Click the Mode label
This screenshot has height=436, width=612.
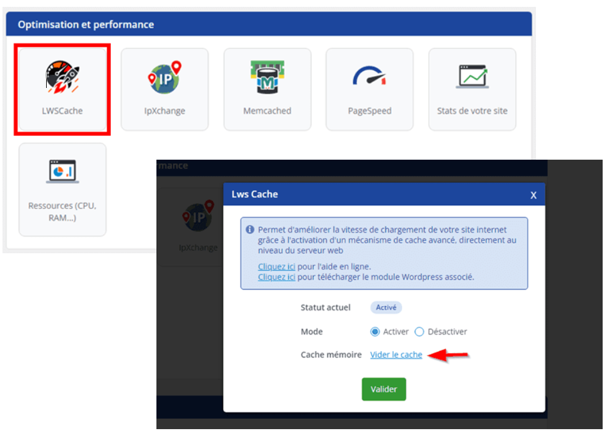pyautogui.click(x=312, y=332)
